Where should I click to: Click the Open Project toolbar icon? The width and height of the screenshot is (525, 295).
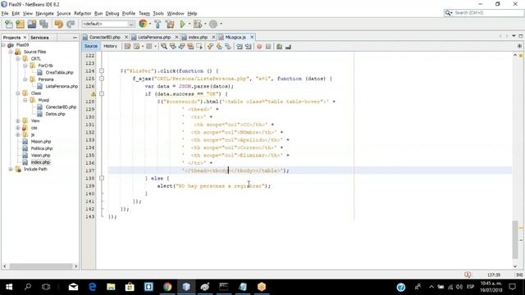click(32, 24)
